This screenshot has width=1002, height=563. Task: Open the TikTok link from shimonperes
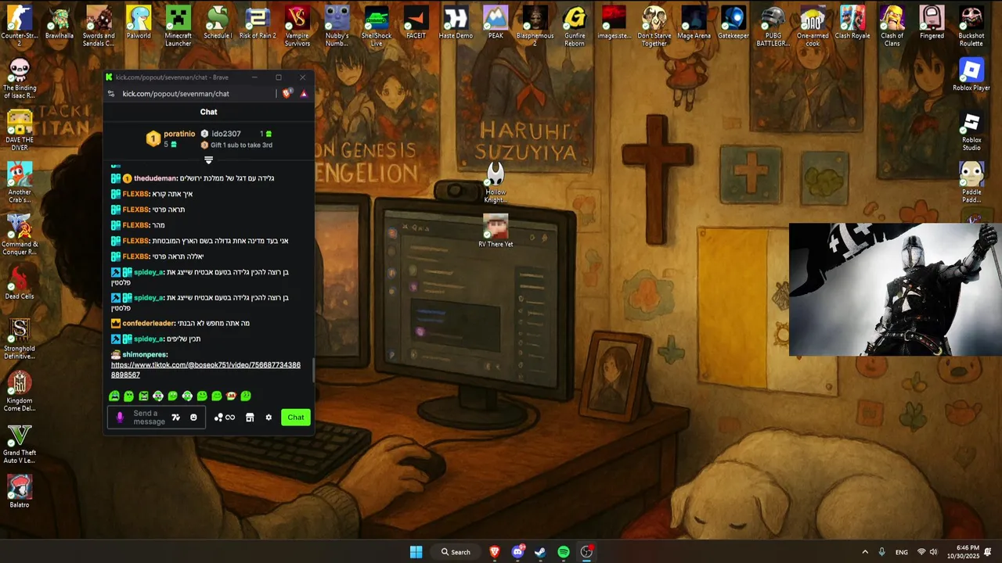tap(206, 370)
